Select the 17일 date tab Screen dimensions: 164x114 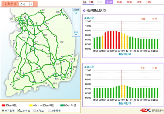139,2
